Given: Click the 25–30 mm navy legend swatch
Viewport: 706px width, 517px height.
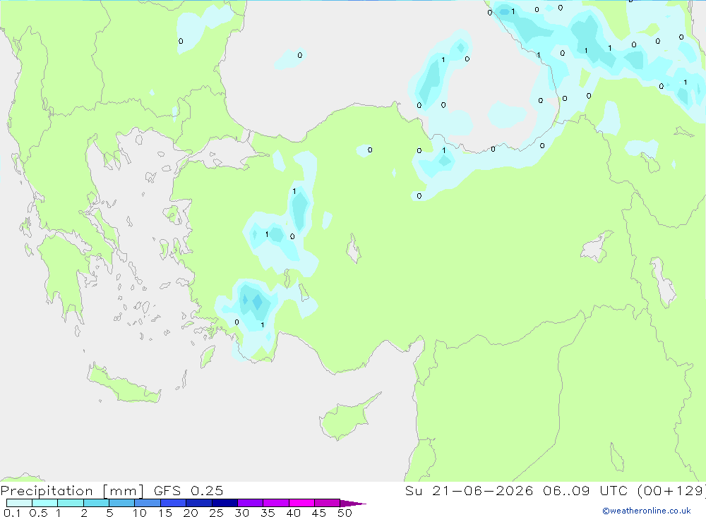Looking at the screenshot, I should pos(225,503).
